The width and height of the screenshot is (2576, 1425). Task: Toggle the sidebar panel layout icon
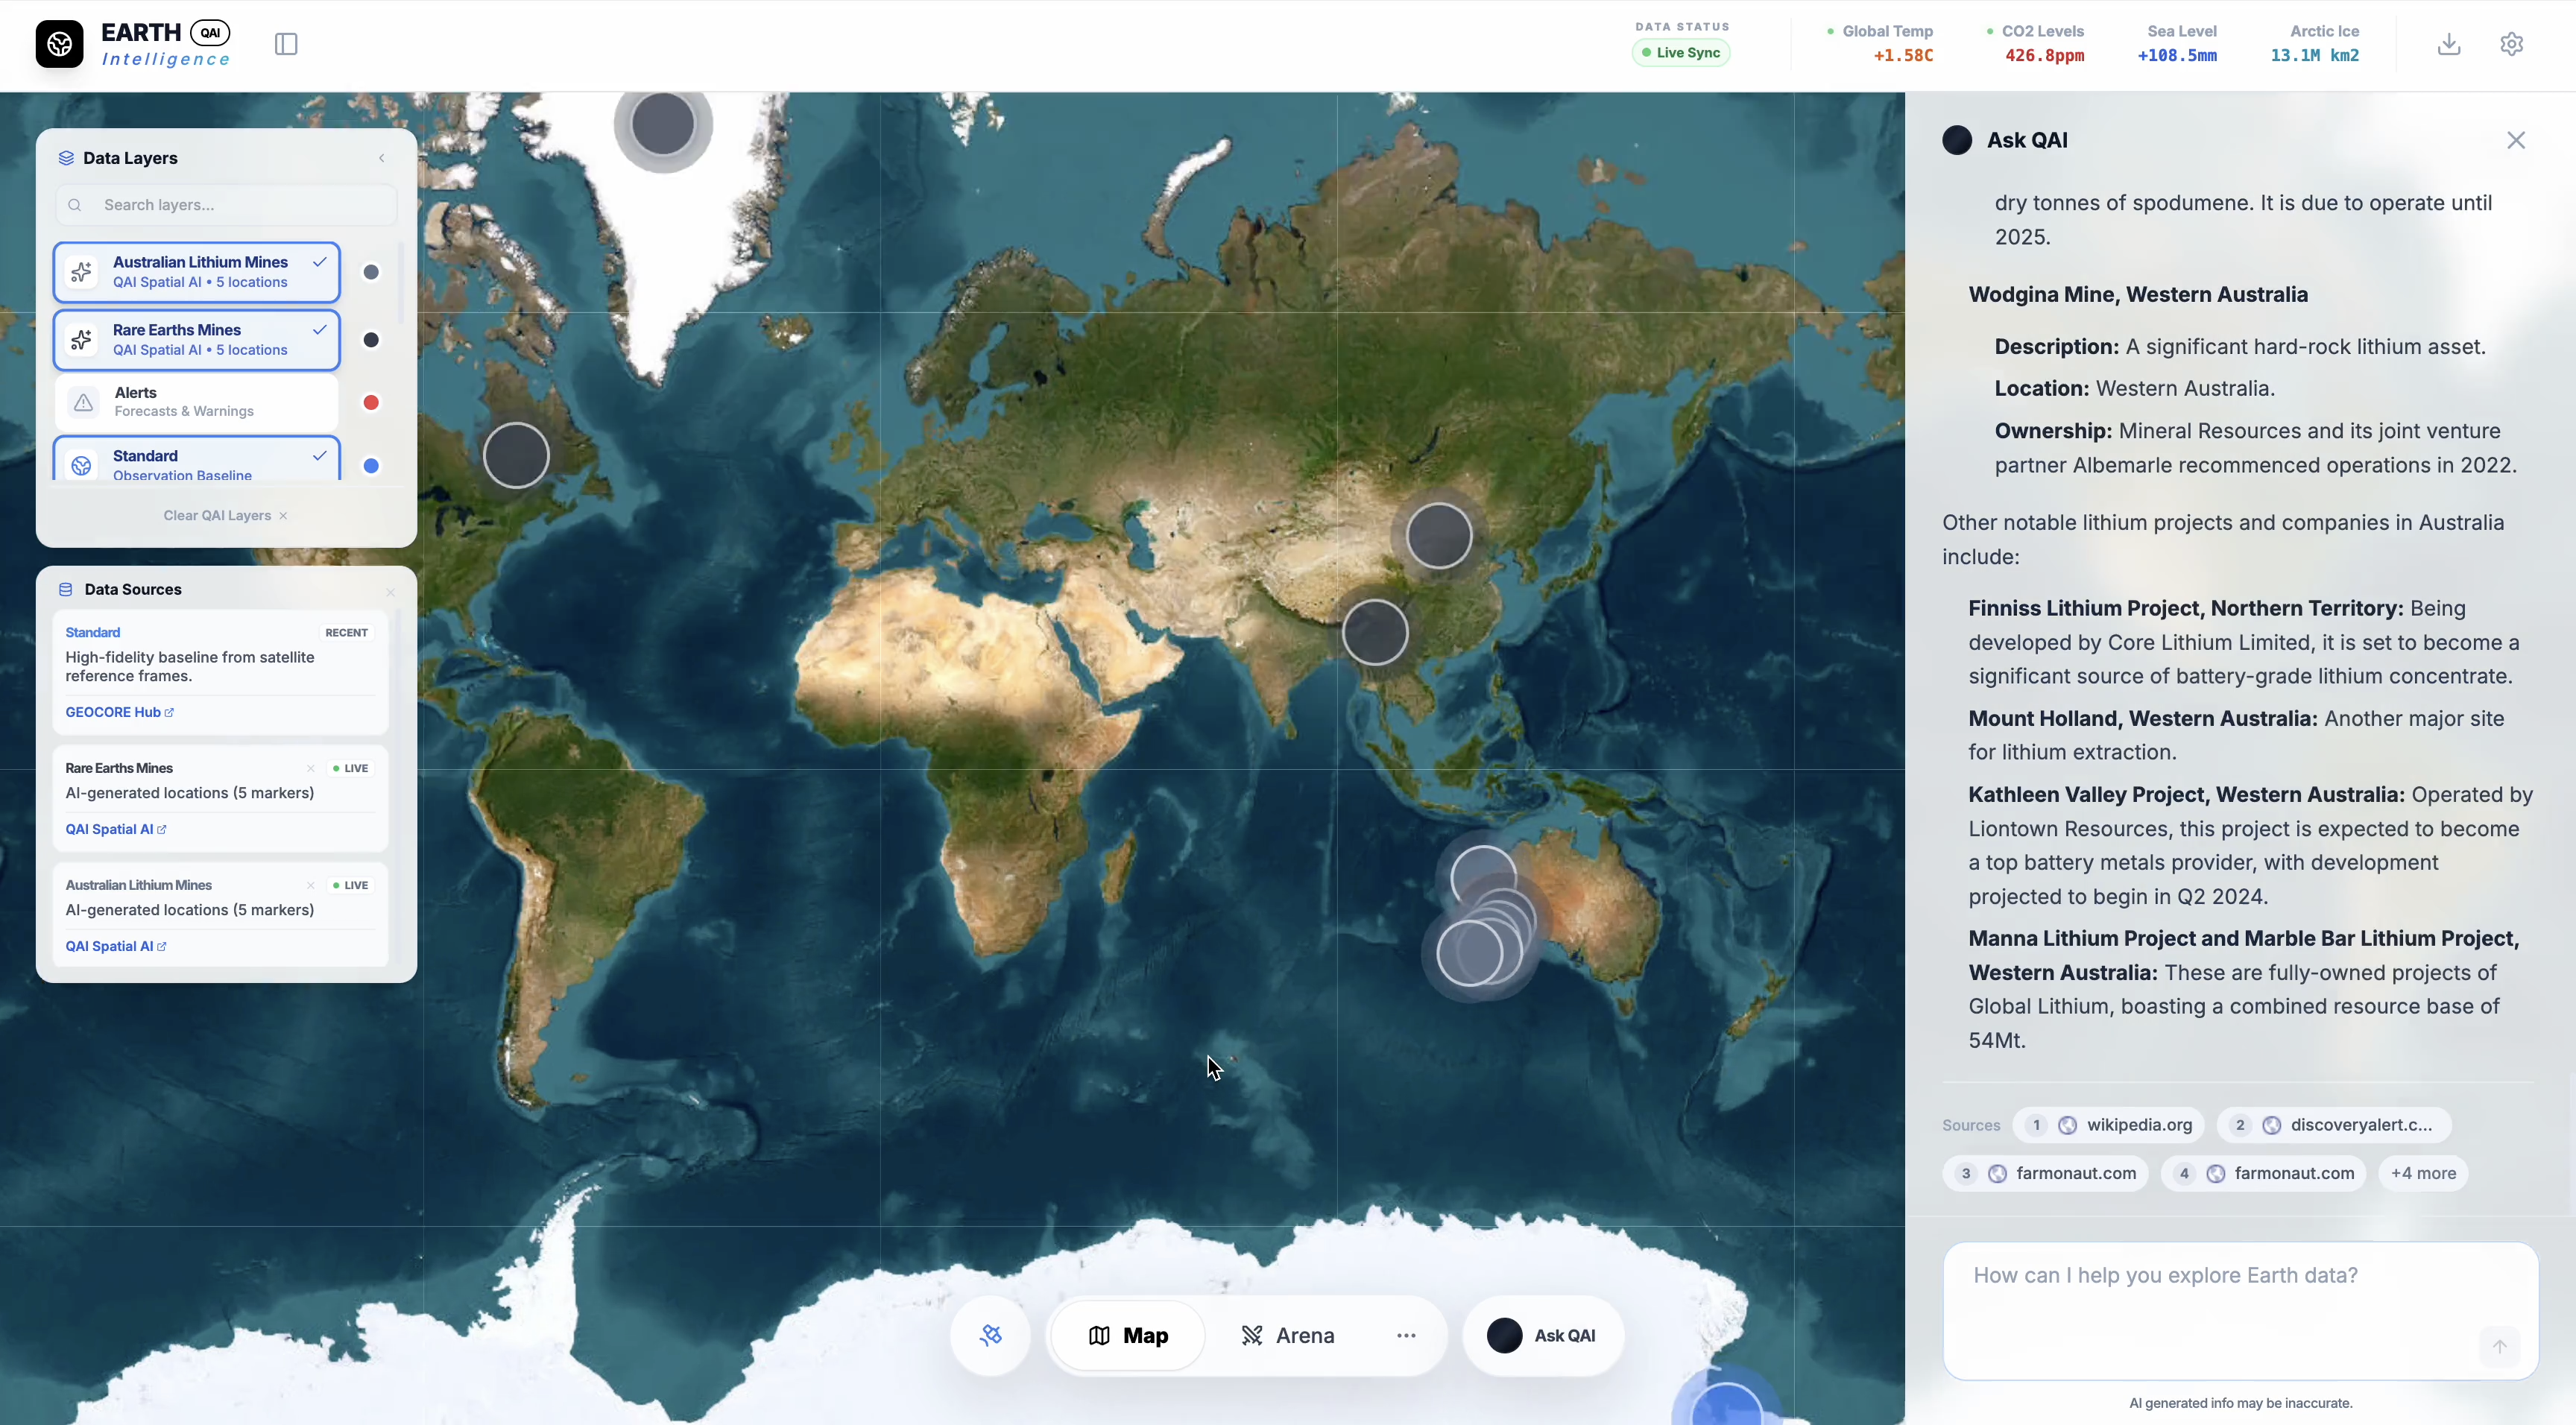(x=286, y=44)
